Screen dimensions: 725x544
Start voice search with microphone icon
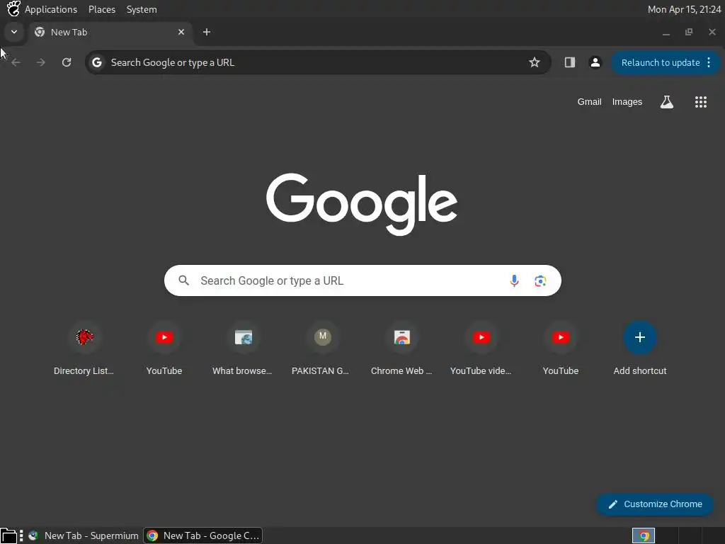coord(514,280)
